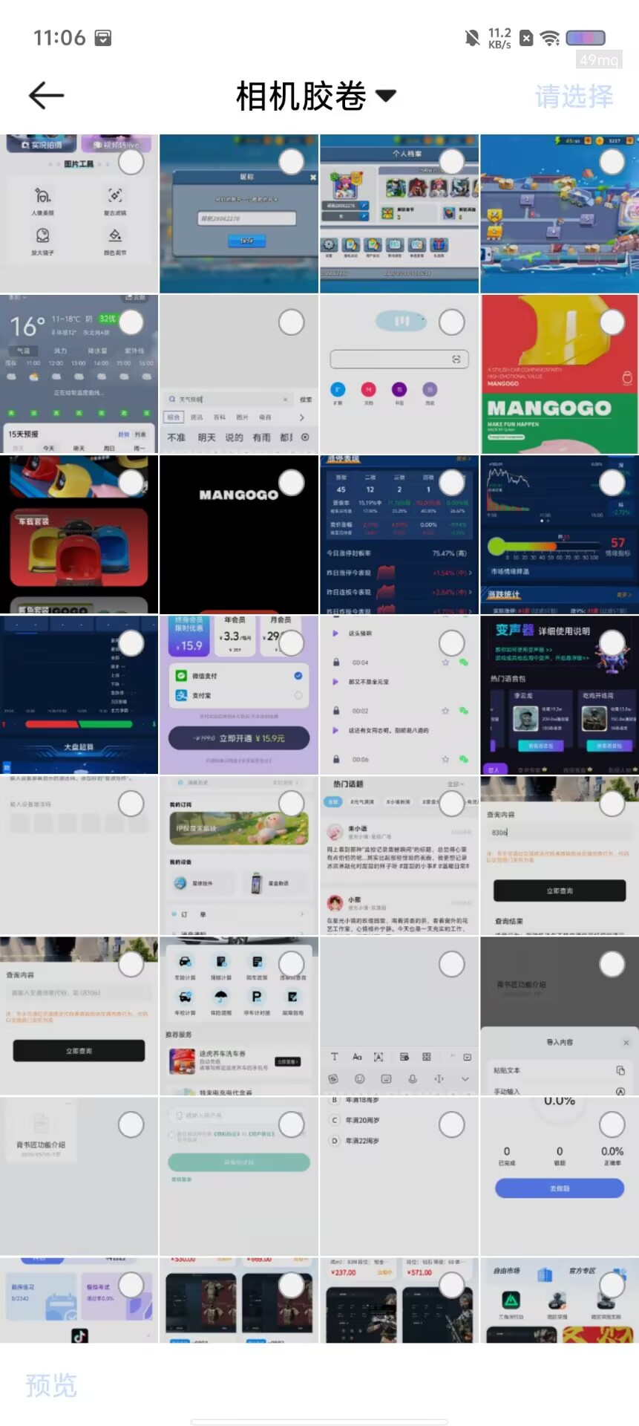Screen dimensions: 639x1426
Task: Open the 相机胶卷 album dropdown
Action: 316,96
